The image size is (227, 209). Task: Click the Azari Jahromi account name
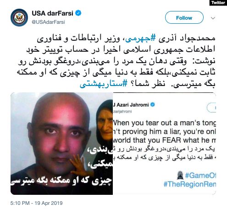click(131, 105)
